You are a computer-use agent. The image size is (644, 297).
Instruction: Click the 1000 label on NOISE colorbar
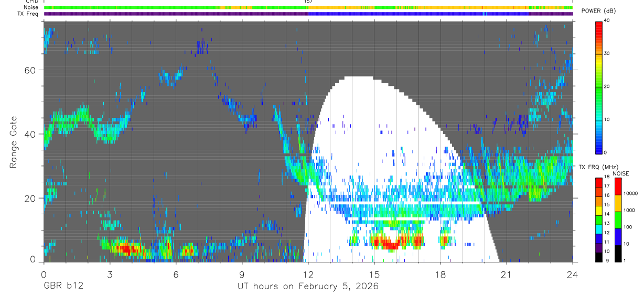click(629, 211)
